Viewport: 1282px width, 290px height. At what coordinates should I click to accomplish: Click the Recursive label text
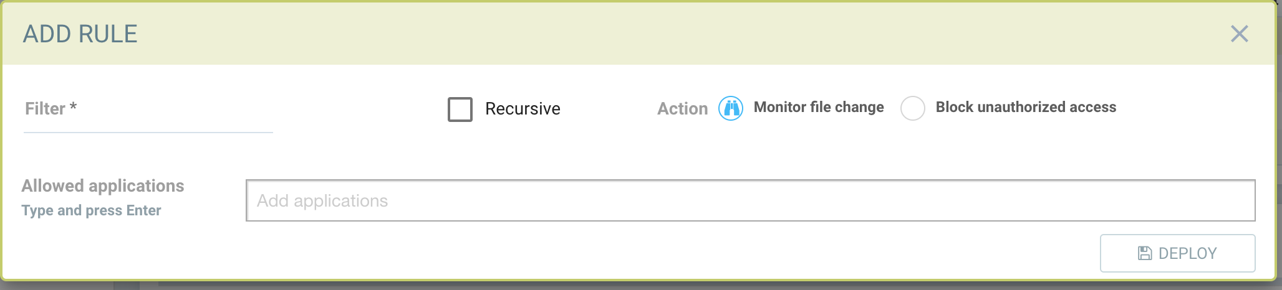(523, 109)
